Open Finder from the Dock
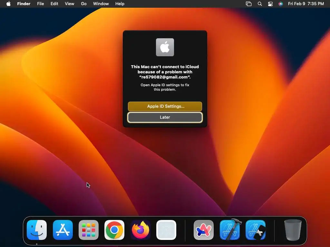The height and width of the screenshot is (247, 330). [x=37, y=230]
